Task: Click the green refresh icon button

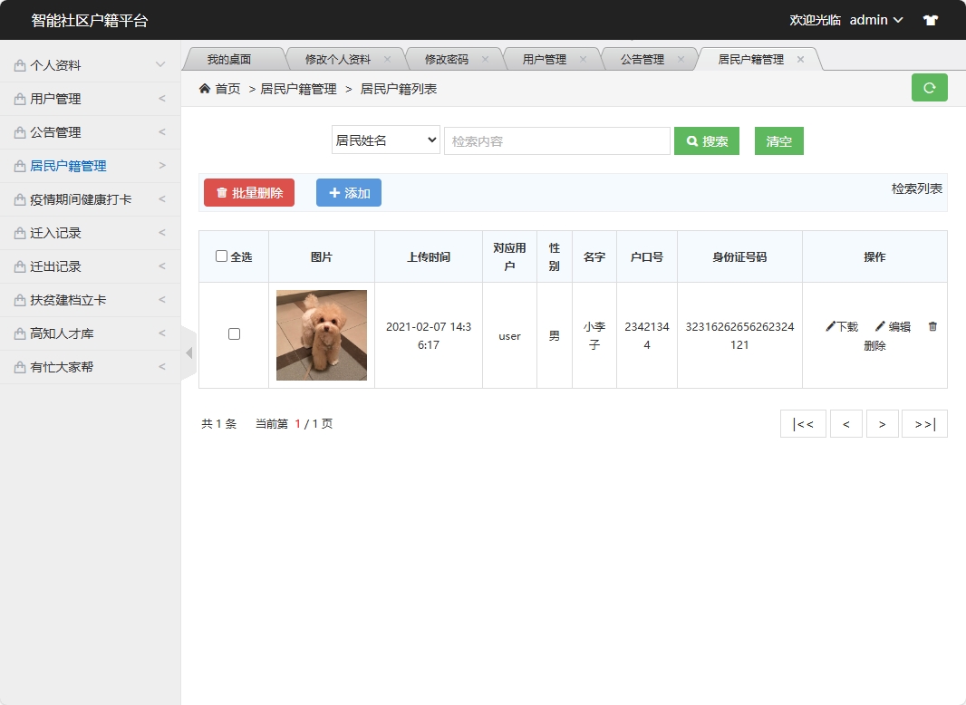Action: [929, 88]
